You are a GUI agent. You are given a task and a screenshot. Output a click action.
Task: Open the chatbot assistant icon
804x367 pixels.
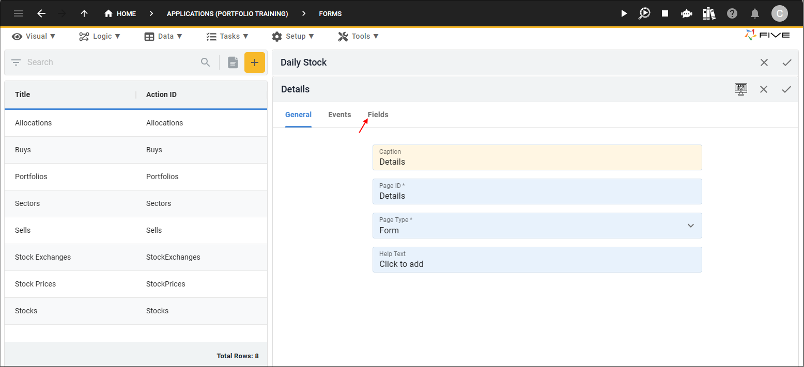[x=687, y=13]
